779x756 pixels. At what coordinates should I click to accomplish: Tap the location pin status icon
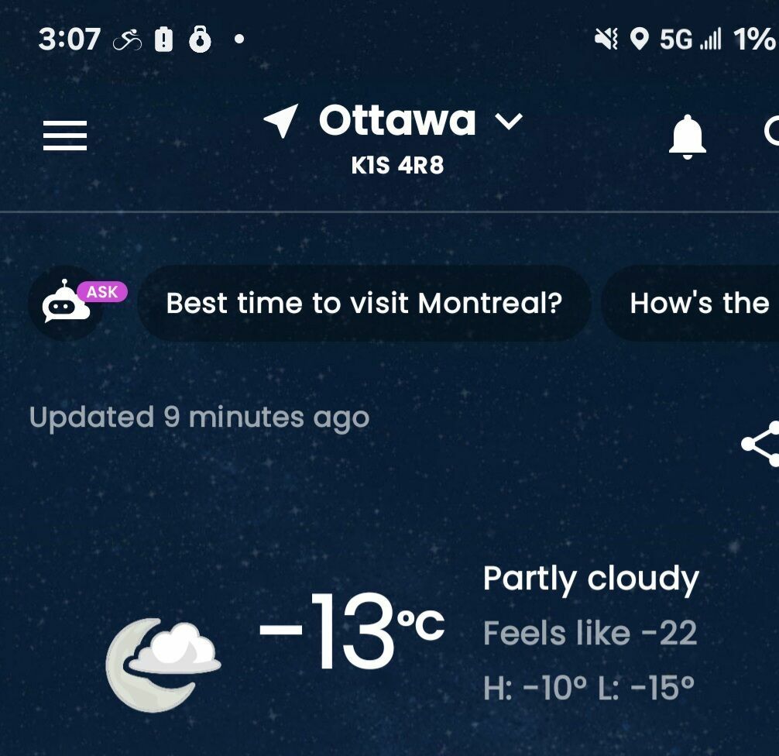(x=639, y=39)
